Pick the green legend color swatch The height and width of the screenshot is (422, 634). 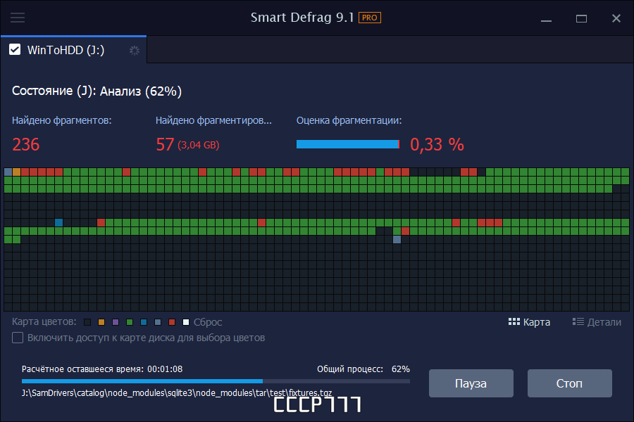point(130,322)
